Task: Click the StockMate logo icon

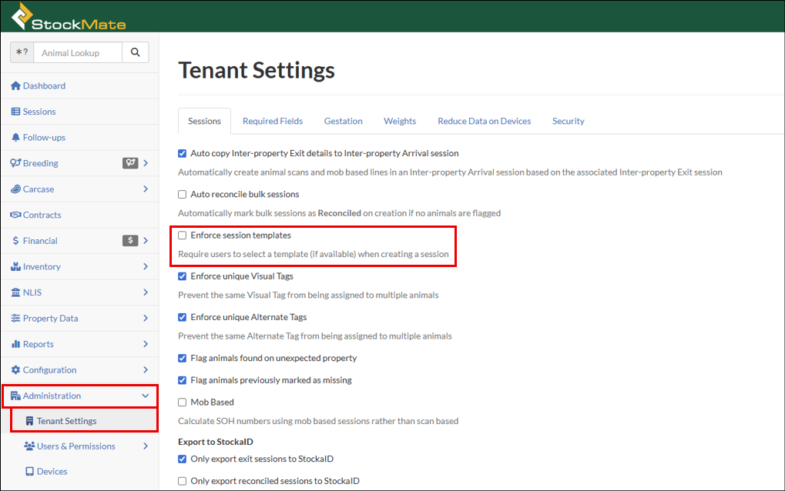Action: pos(24,15)
